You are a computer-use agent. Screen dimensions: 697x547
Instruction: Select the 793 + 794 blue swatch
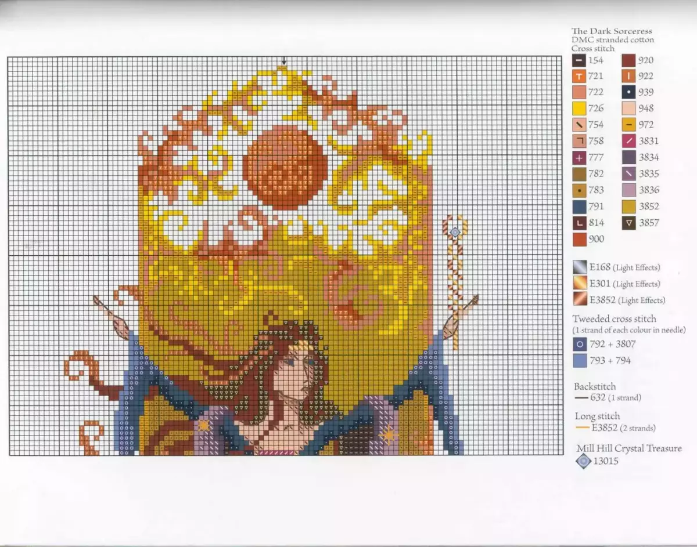coord(579,360)
